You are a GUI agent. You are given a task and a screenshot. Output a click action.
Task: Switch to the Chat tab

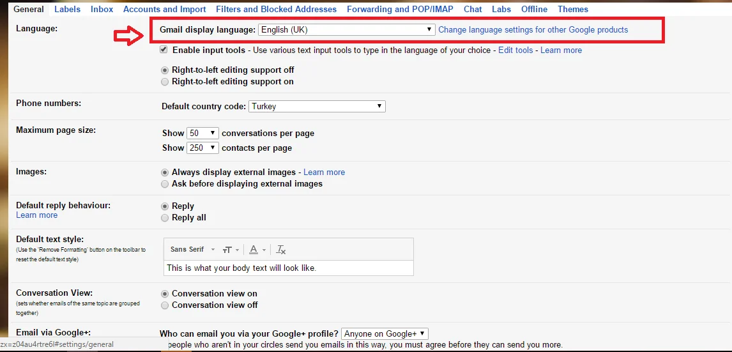473,10
